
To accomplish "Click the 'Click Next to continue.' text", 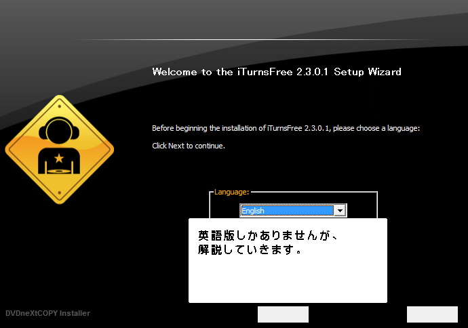I will click(x=188, y=146).
